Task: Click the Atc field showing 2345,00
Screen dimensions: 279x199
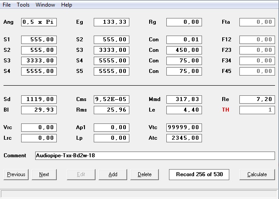Action: 184,138
